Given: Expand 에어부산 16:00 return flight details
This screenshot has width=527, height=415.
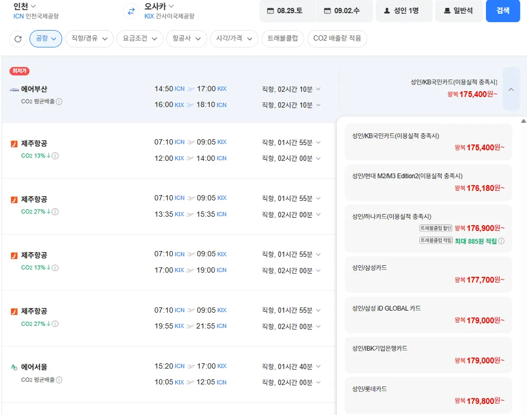Looking at the screenshot, I should (318, 105).
